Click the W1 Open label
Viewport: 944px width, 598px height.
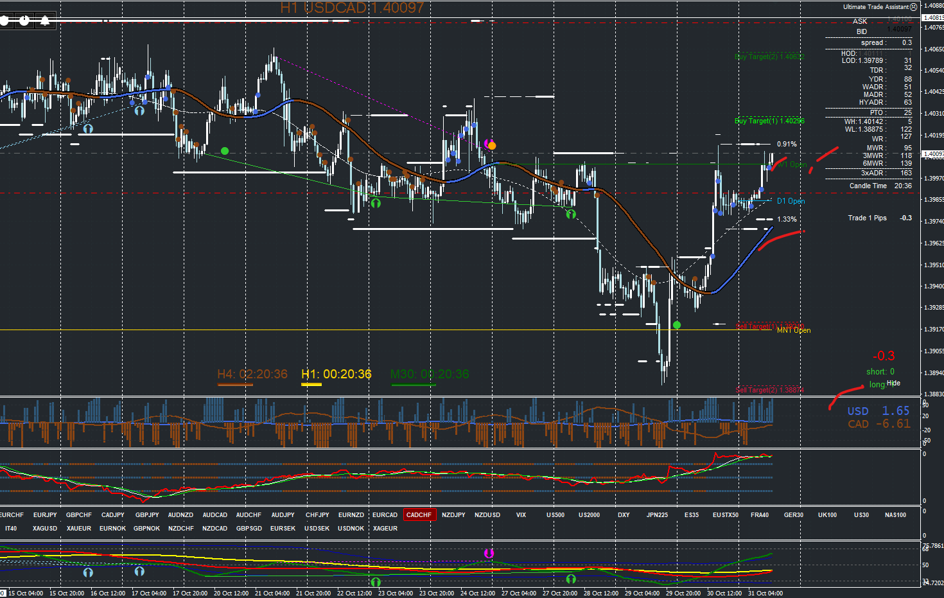point(792,164)
